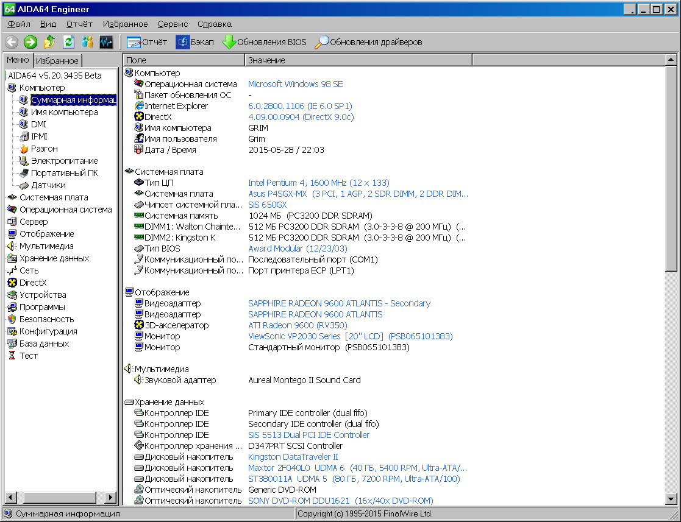
Task: Click right arrow of sidebar horizontal scrollbar
Action: (111, 498)
